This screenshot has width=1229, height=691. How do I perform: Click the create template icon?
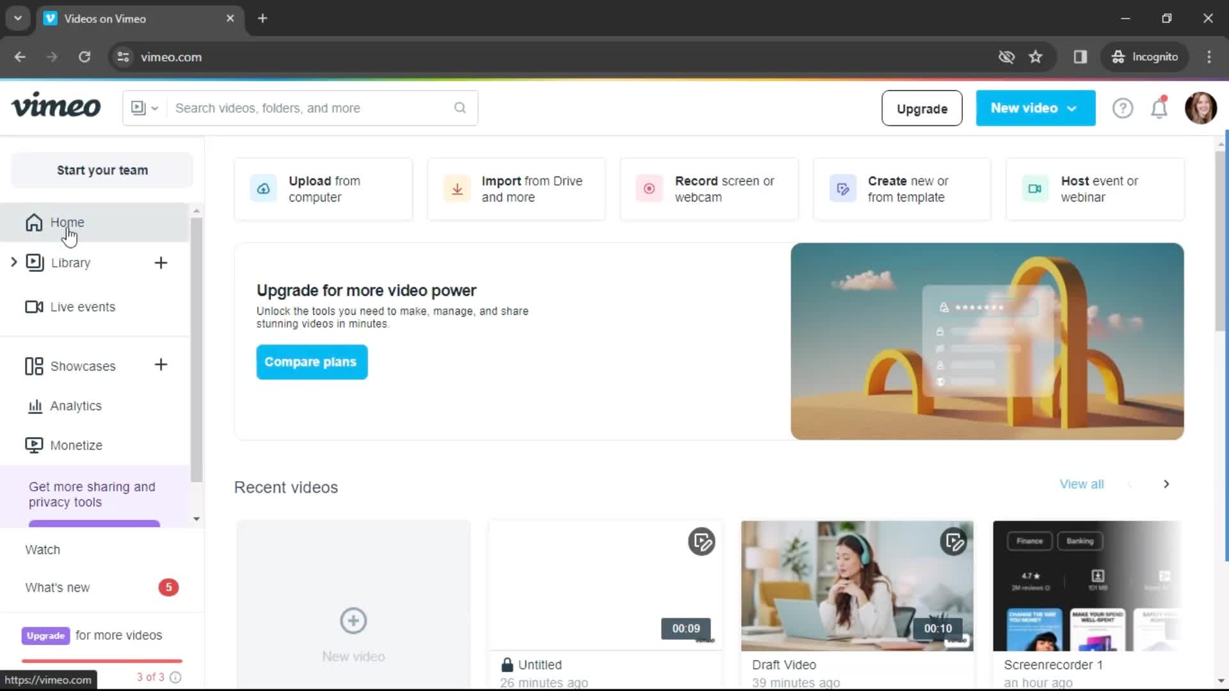pyautogui.click(x=843, y=189)
